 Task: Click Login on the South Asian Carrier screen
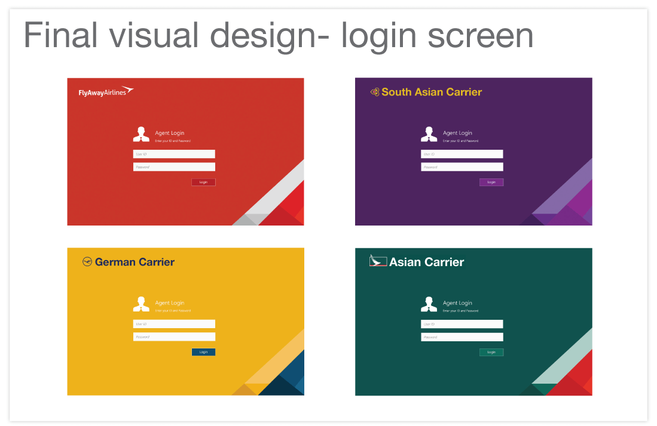(491, 181)
